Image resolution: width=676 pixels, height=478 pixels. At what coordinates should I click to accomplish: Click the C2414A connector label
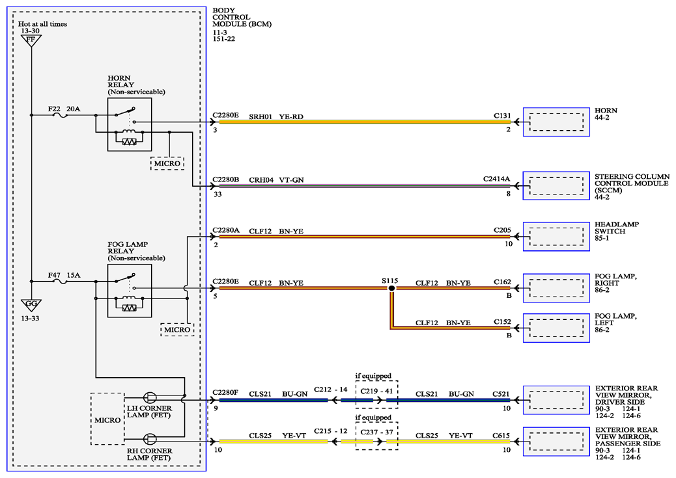497,179
